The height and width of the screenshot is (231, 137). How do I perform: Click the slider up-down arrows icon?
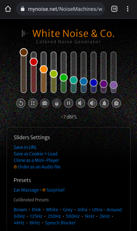(33, 103)
